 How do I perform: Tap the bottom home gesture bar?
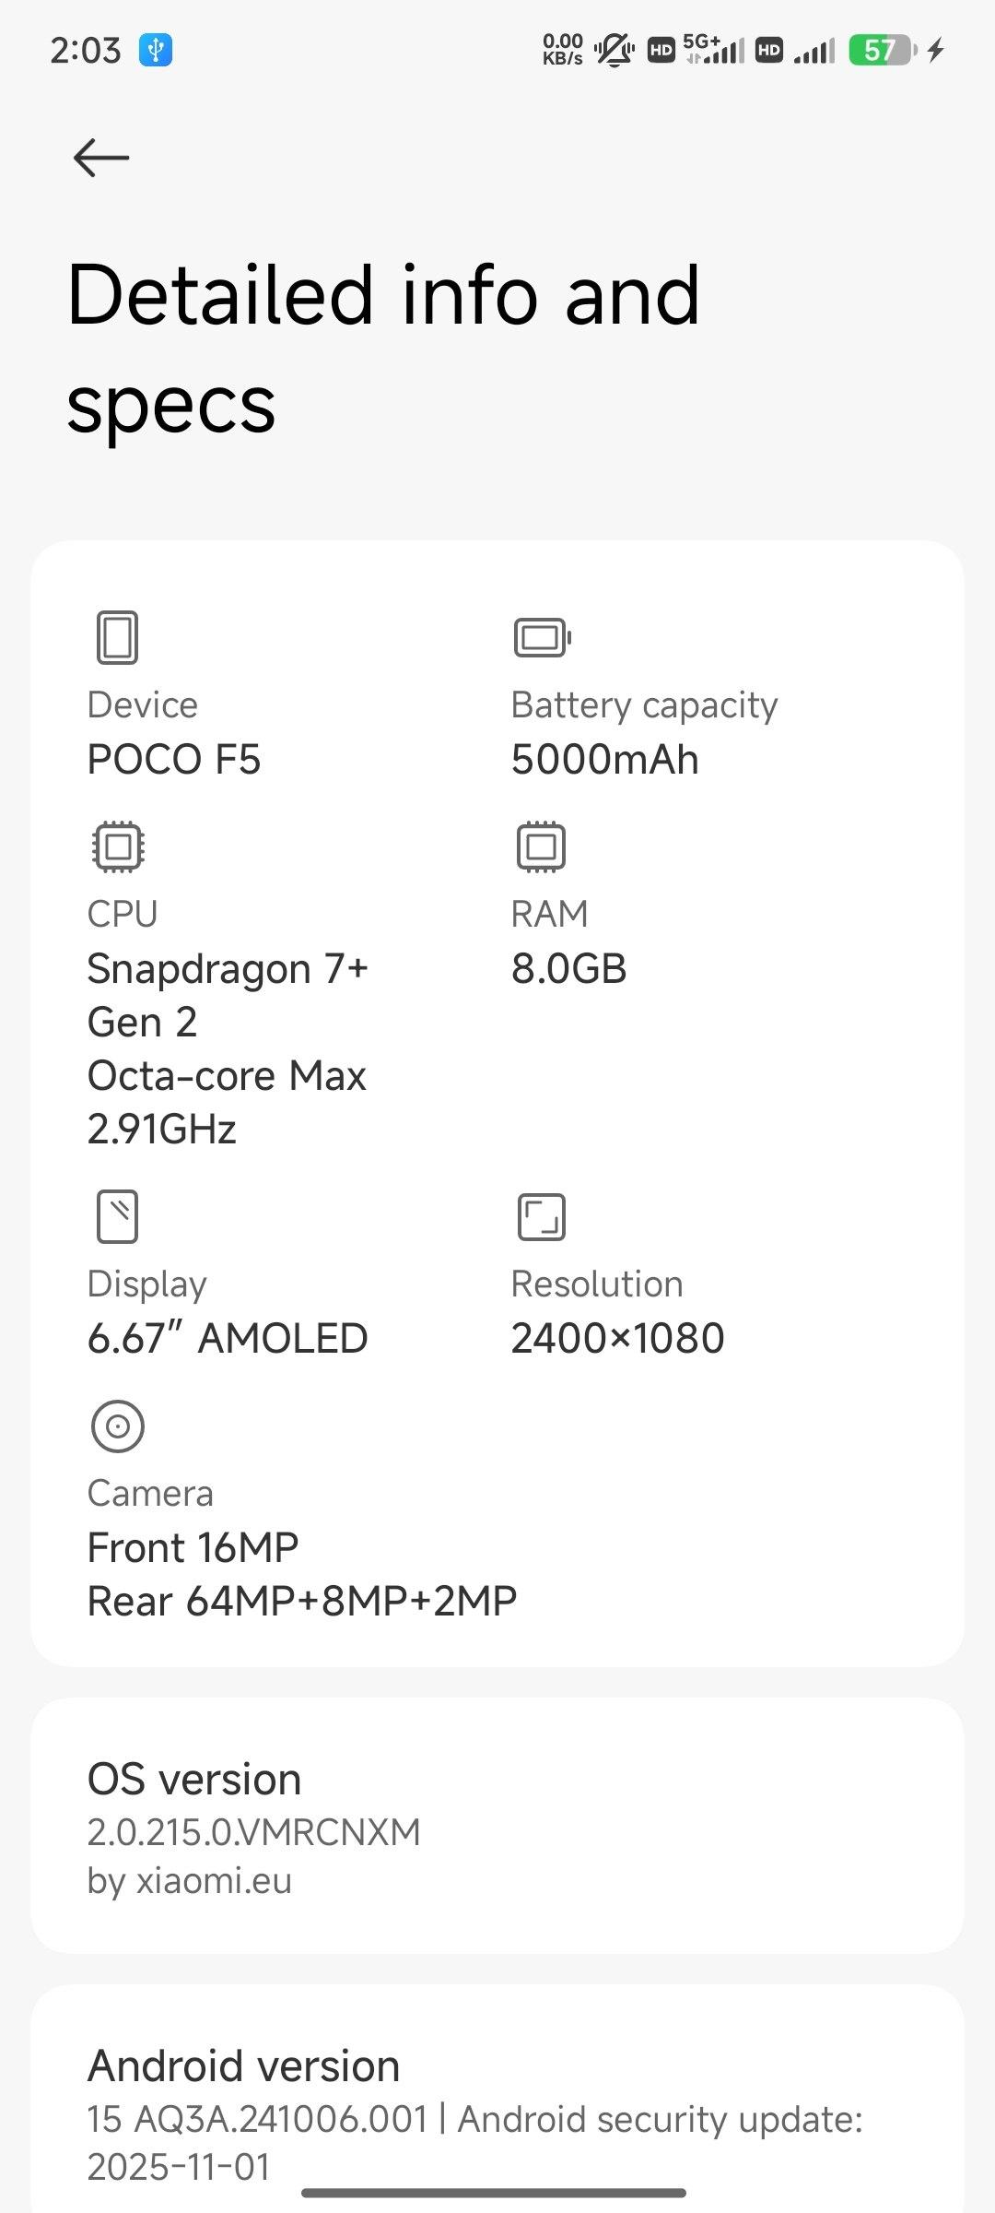[494, 2193]
